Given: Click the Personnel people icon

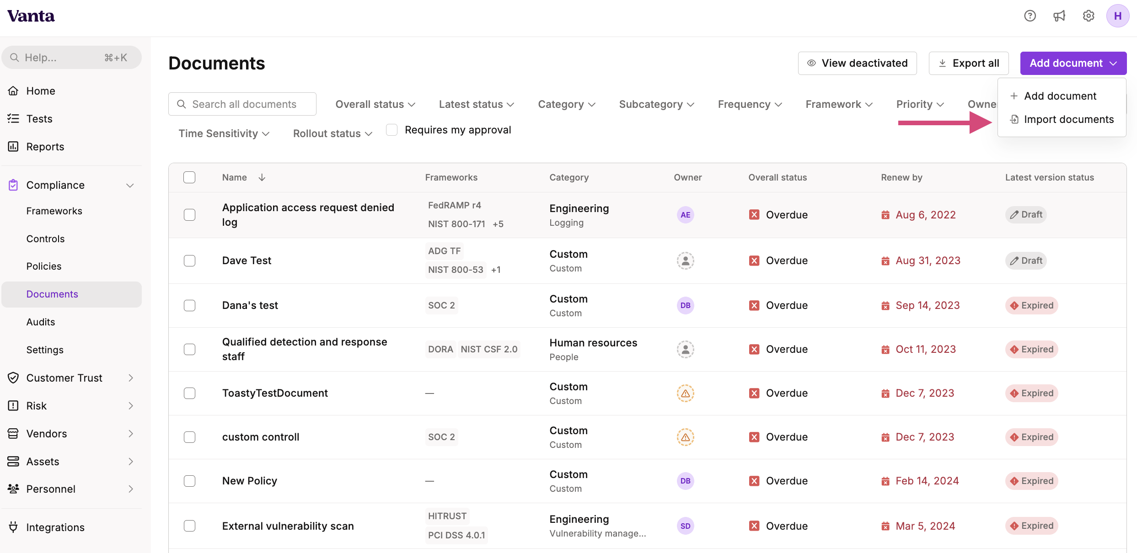Looking at the screenshot, I should (x=13, y=489).
